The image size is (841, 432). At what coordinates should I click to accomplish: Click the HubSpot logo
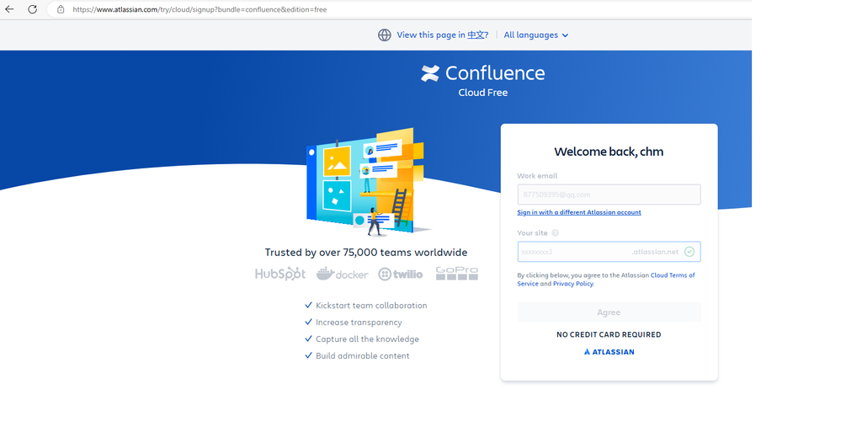pyautogui.click(x=280, y=274)
